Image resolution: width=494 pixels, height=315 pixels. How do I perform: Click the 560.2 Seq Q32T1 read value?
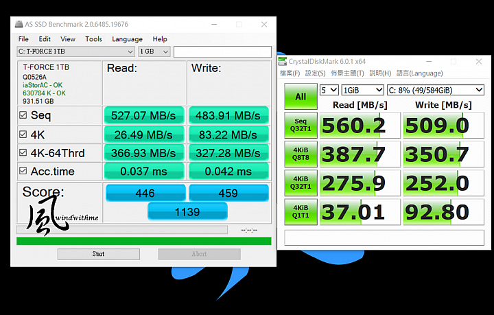pyautogui.click(x=360, y=125)
